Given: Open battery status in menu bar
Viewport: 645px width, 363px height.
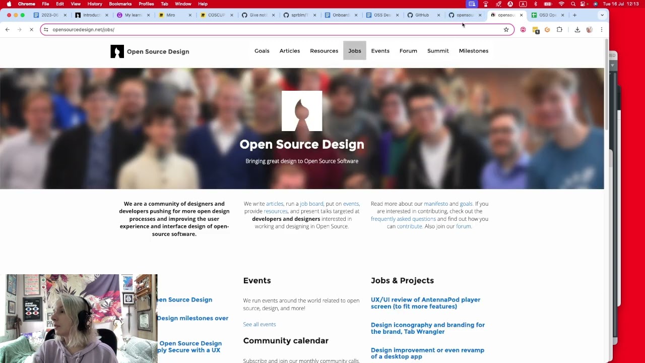Looking at the screenshot, I should [x=548, y=4].
